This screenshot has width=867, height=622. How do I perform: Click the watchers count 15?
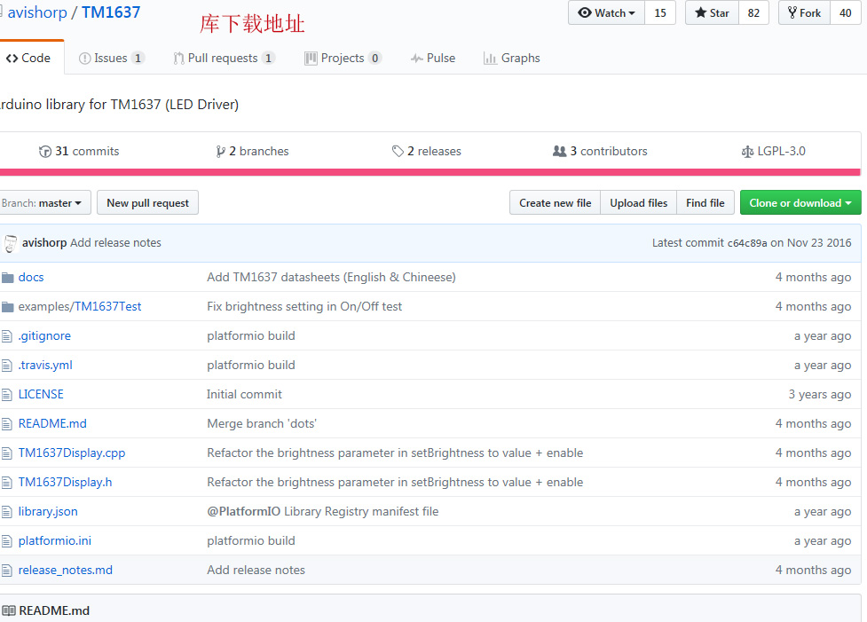[x=660, y=12]
